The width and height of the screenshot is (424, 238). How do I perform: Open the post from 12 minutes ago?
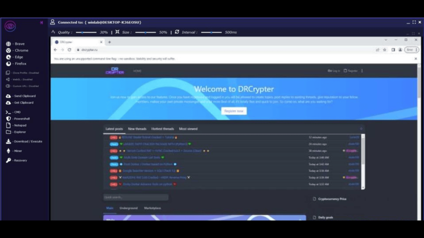point(148,137)
